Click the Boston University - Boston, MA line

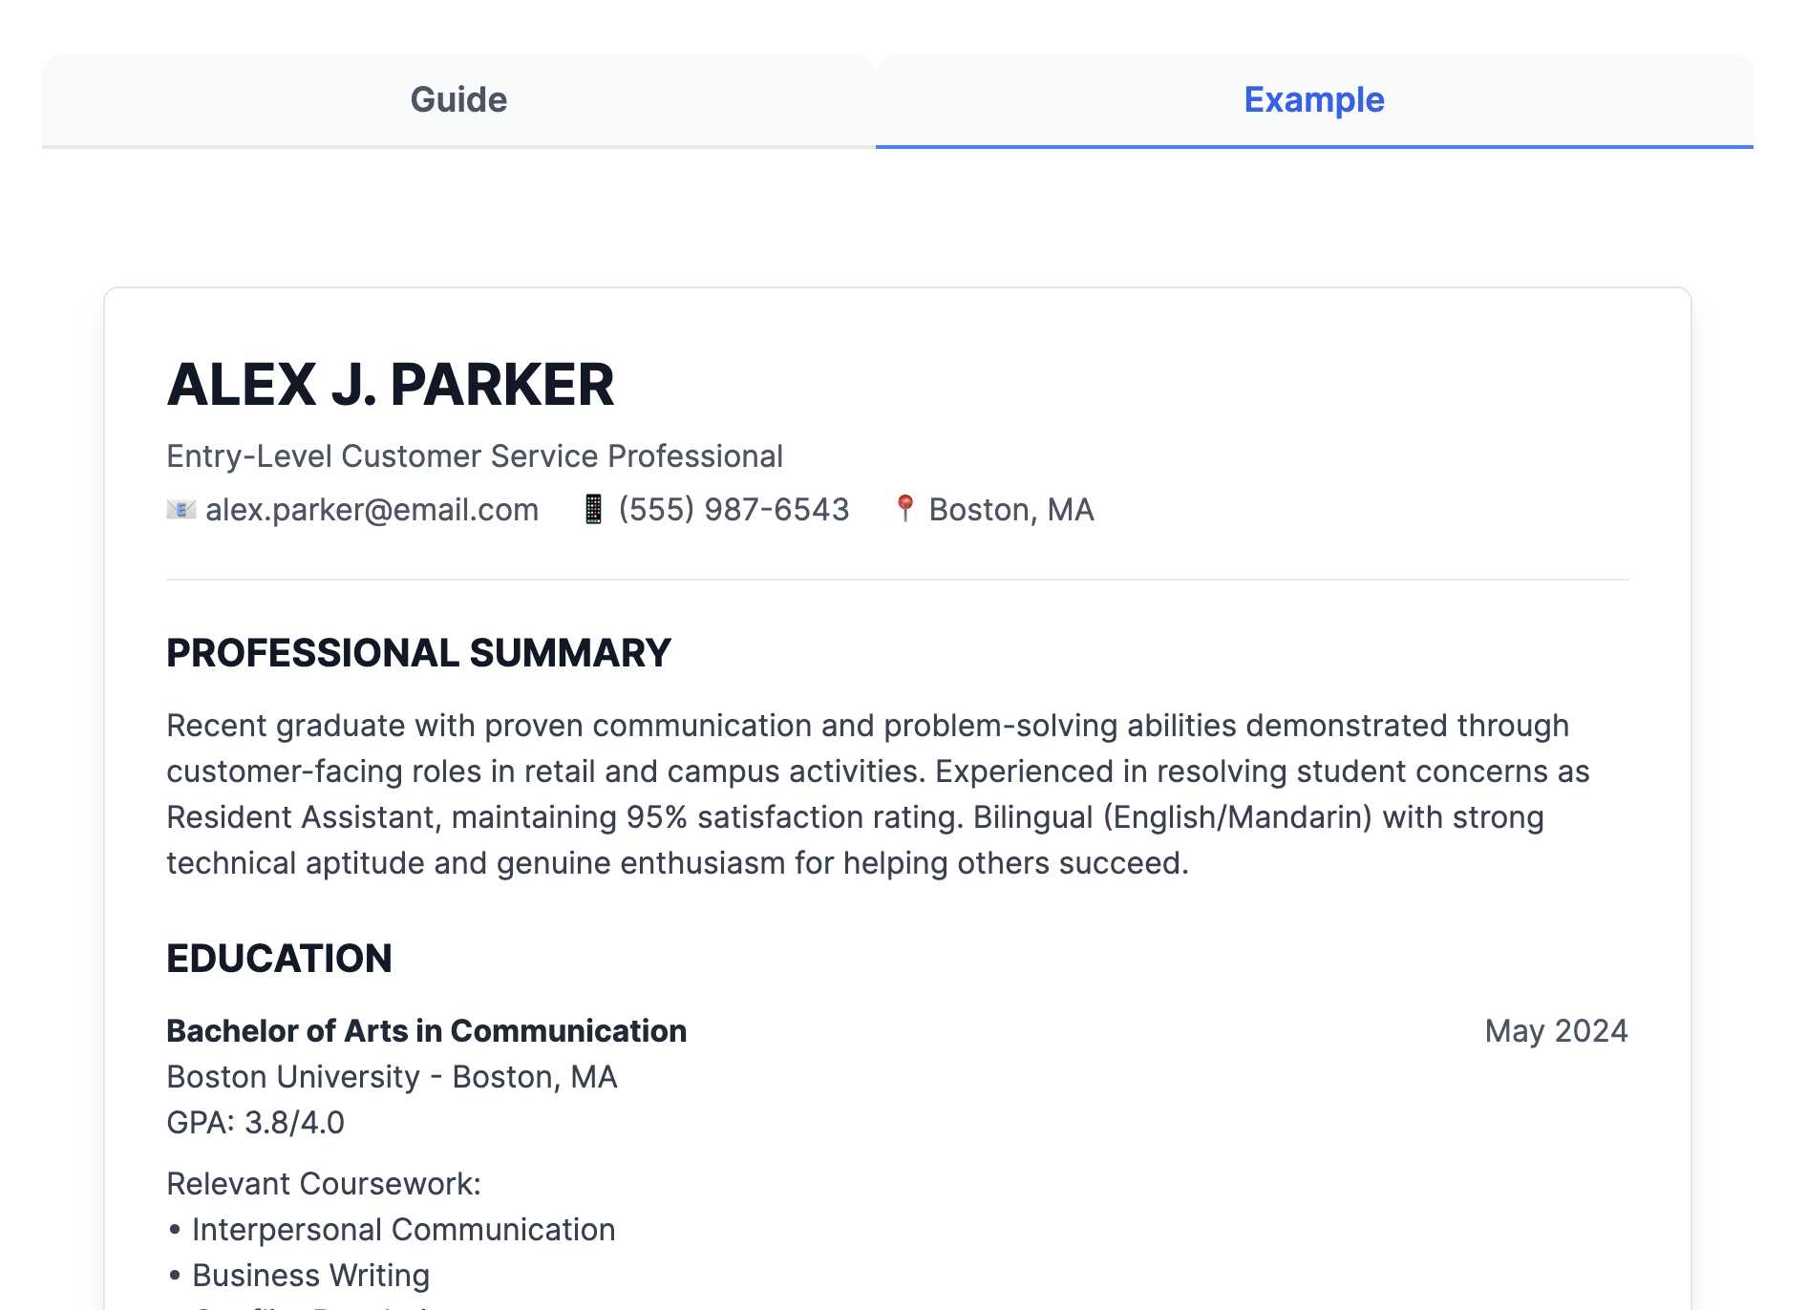(392, 1077)
